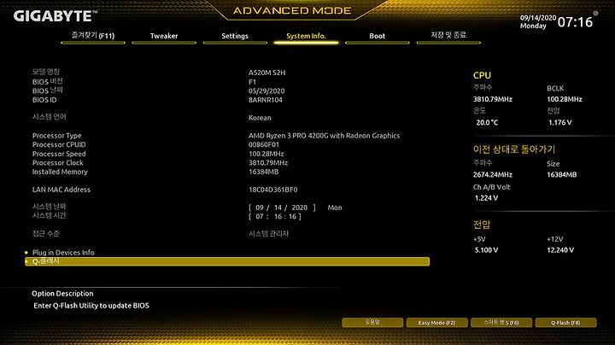The width and height of the screenshot is (615, 345).
Task: Switch to the Tweaker tab
Action: pyautogui.click(x=164, y=36)
